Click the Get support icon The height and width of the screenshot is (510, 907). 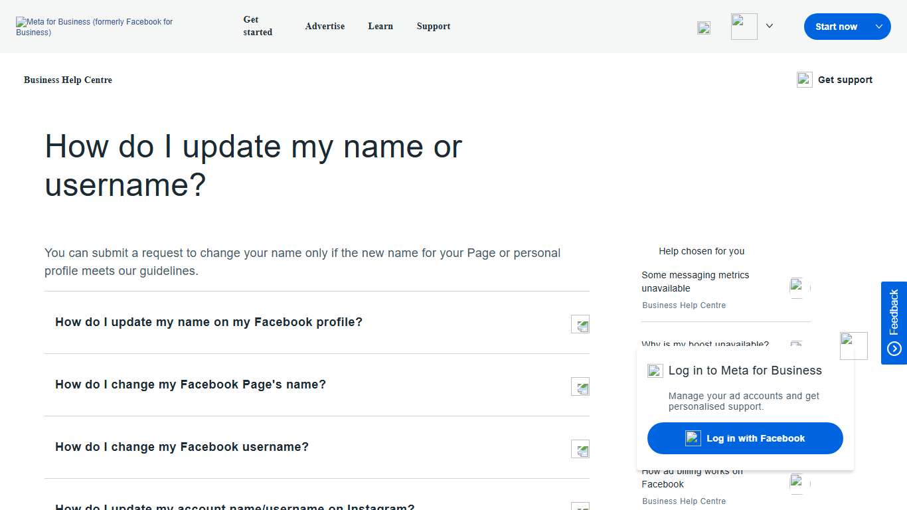coord(804,79)
